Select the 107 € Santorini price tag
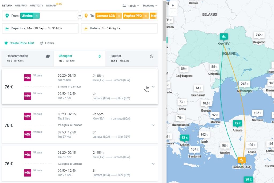 (x=195, y=150)
